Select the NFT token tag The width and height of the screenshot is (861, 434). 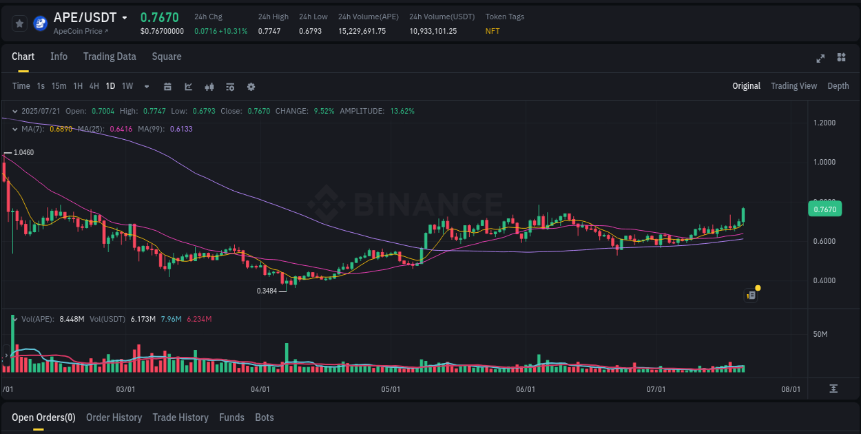click(x=492, y=31)
